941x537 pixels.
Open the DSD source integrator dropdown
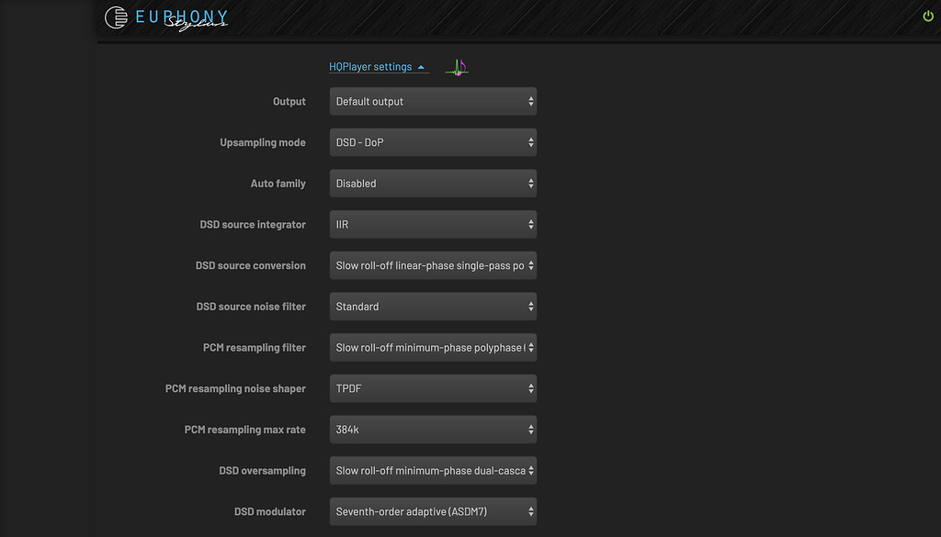(x=432, y=224)
